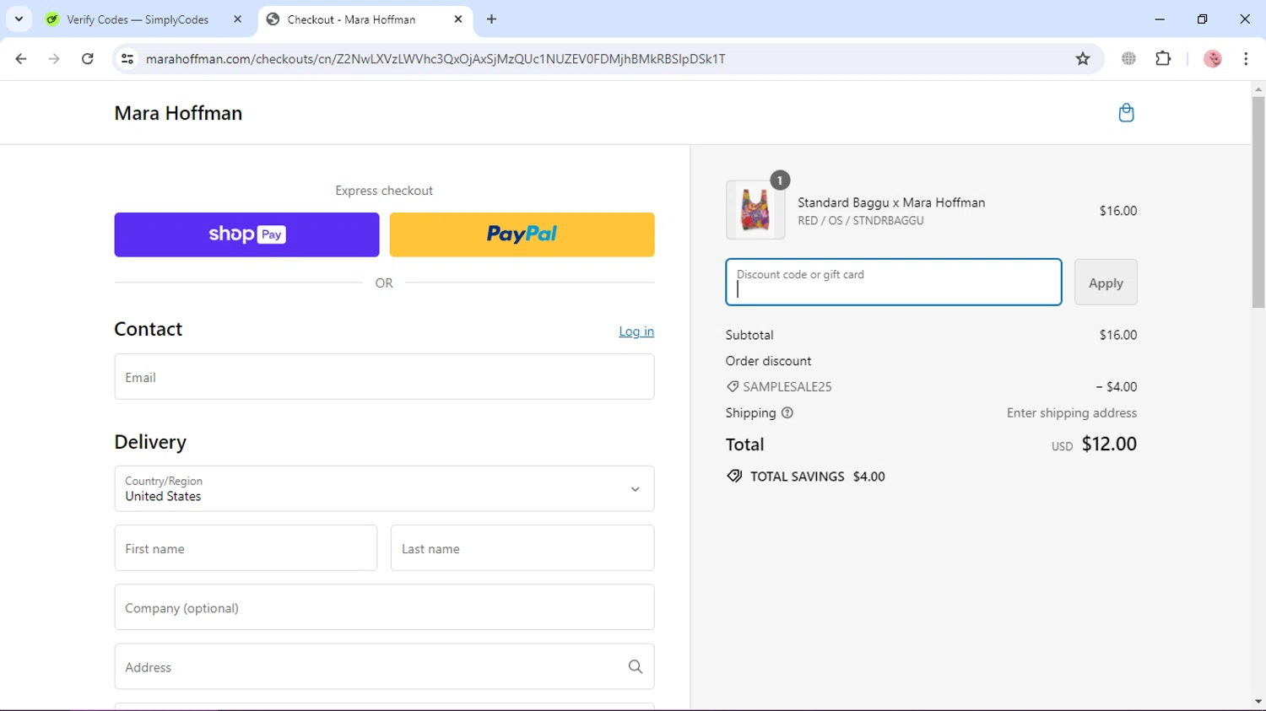1266x711 pixels.
Task: Click the scrollbar up arrow
Action: coord(1258,89)
